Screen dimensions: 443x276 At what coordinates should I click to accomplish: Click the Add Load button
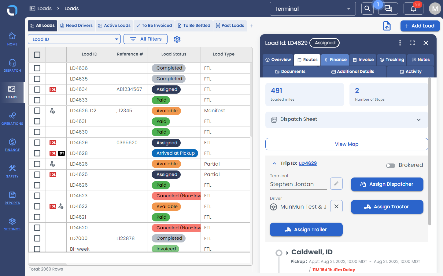click(x=420, y=26)
